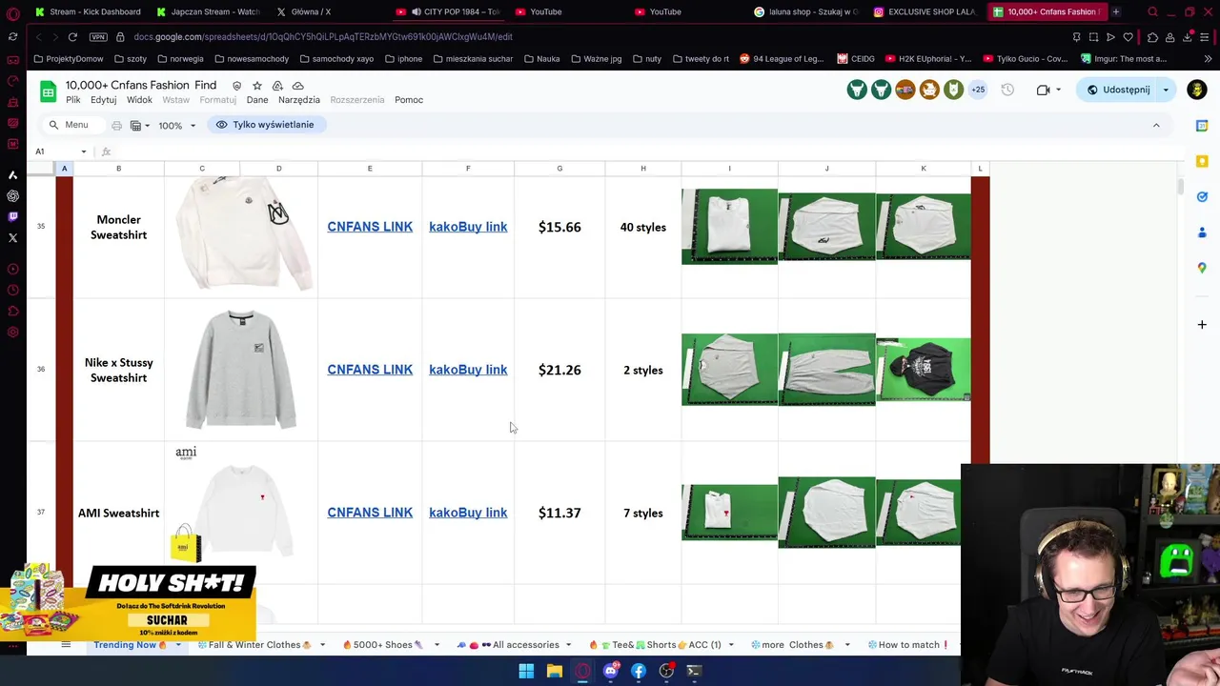Open the Edytuj menu
Screen dimensions: 1220x686
[x=103, y=100]
